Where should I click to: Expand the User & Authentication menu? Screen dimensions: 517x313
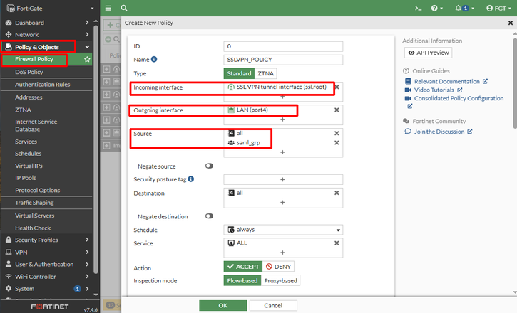coord(87,264)
